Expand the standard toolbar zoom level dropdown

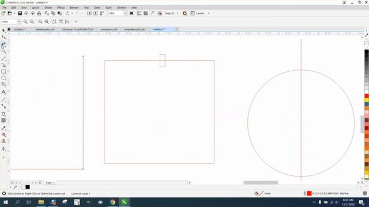coord(126,13)
